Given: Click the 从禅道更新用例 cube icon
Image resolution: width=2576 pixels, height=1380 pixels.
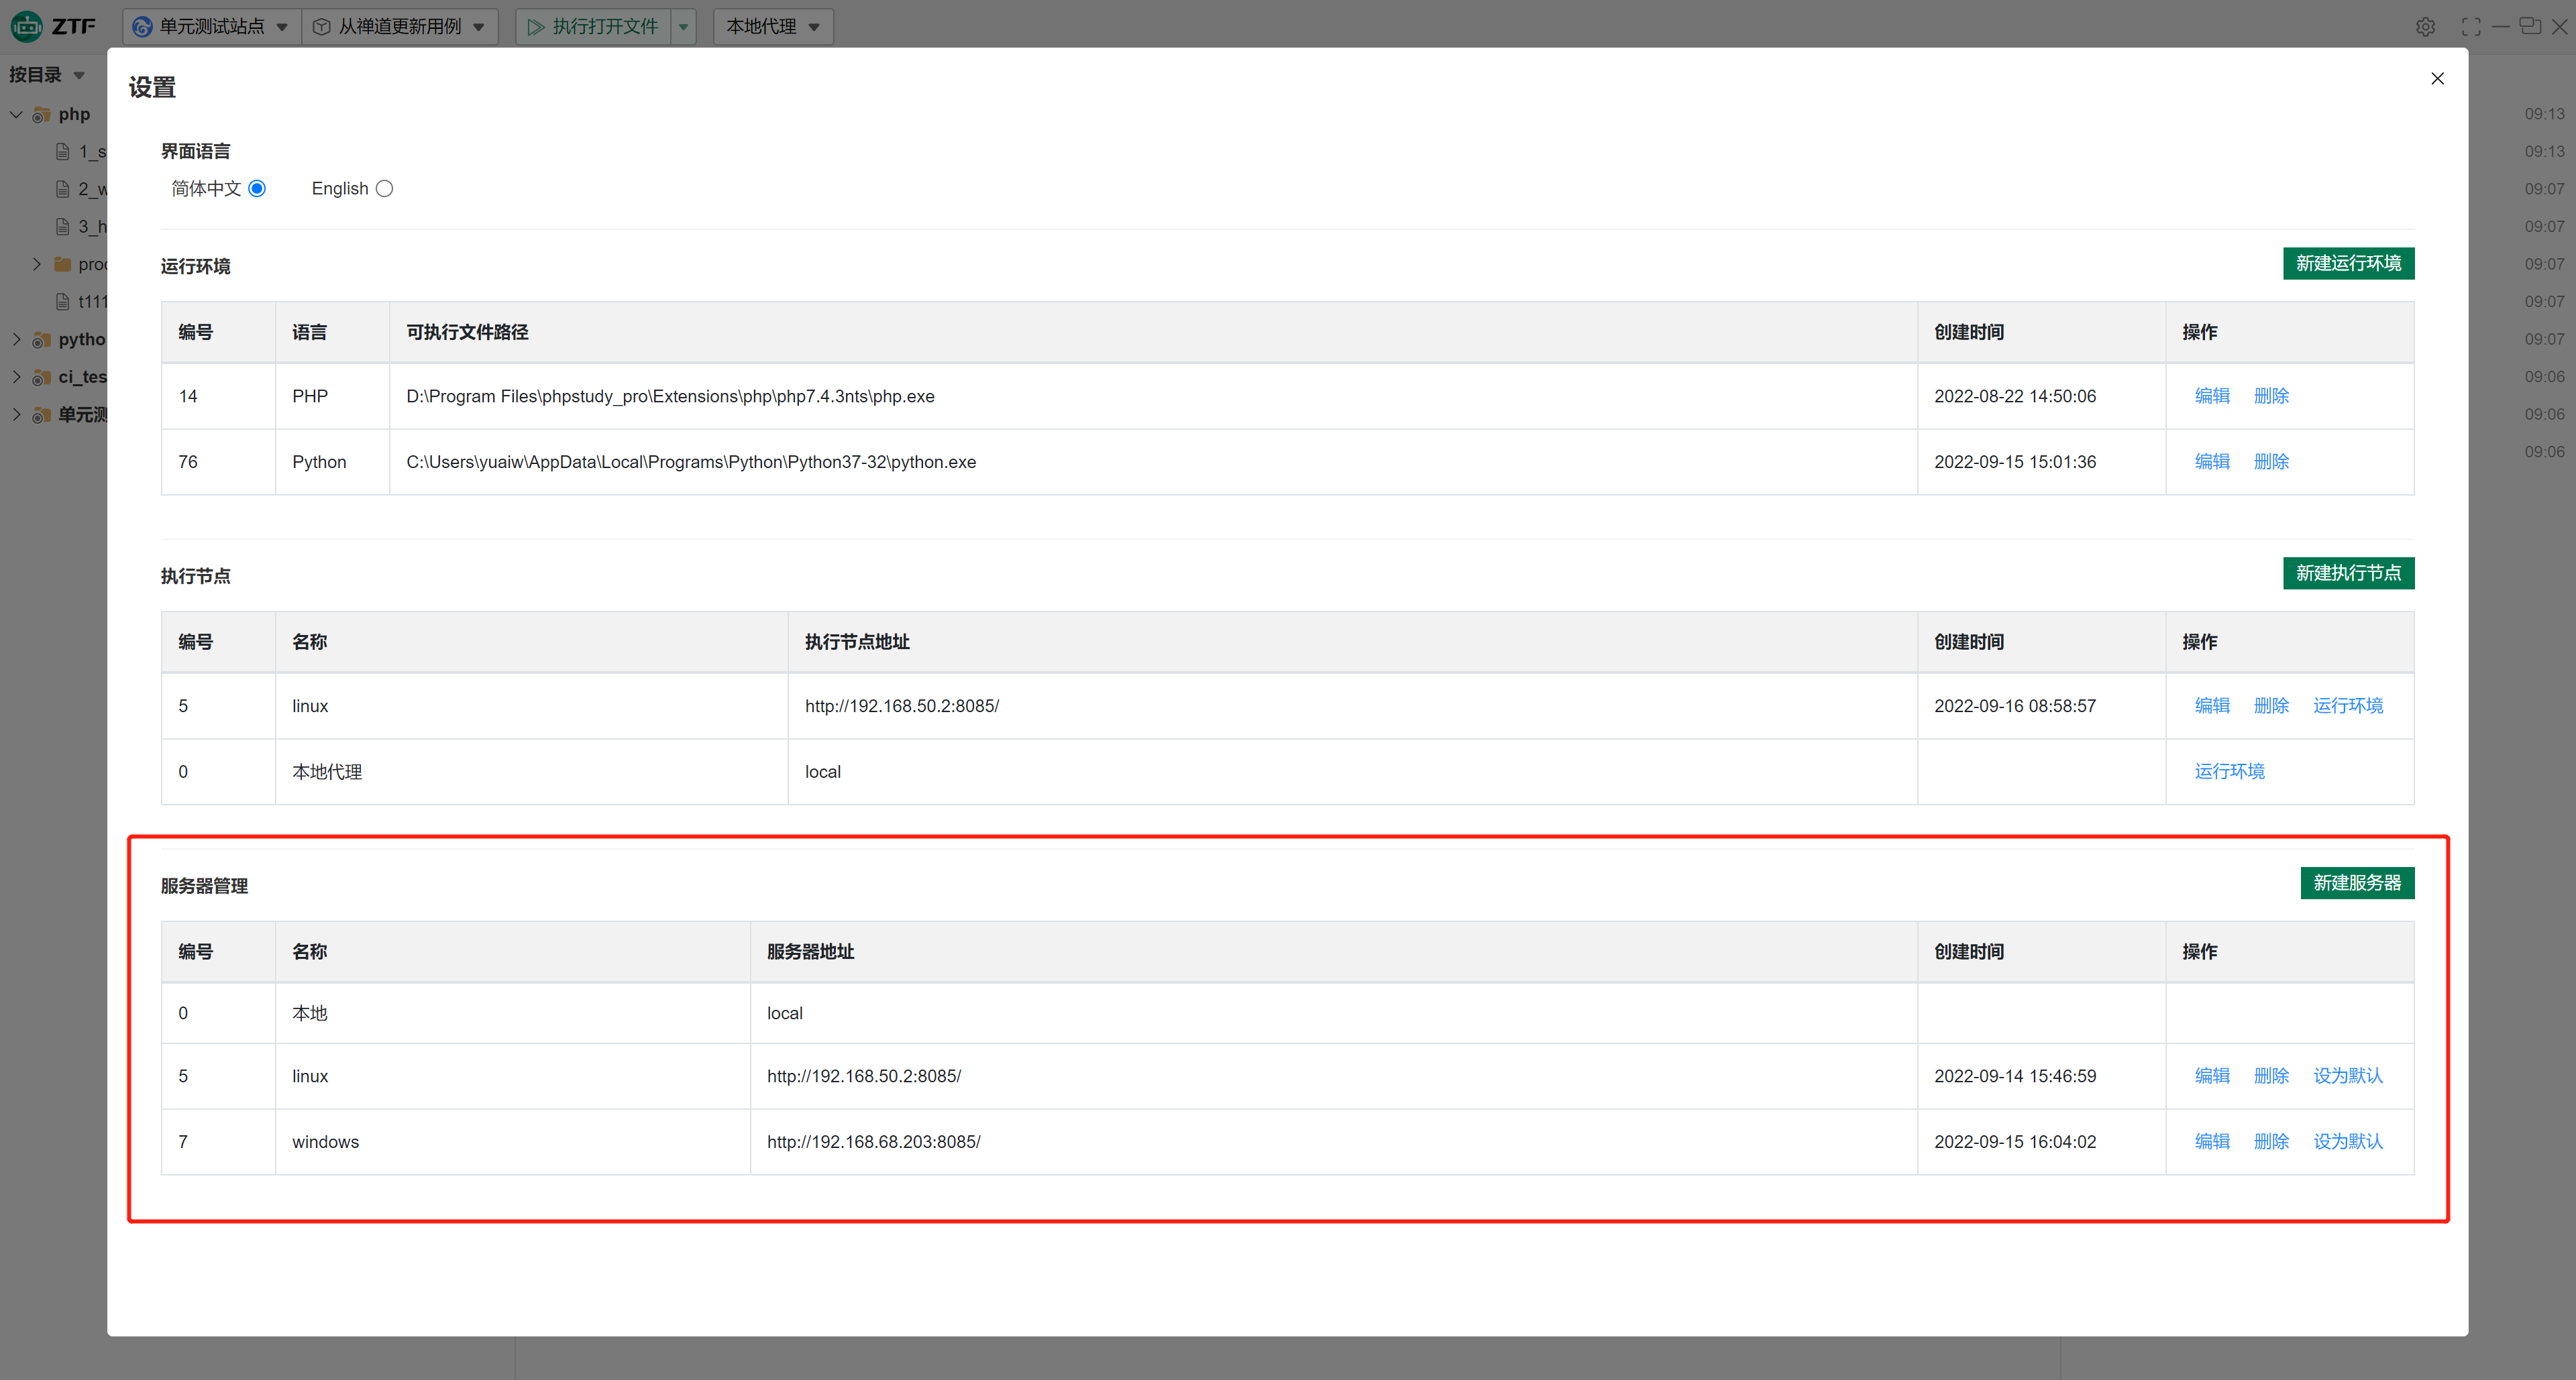Looking at the screenshot, I should point(322,27).
